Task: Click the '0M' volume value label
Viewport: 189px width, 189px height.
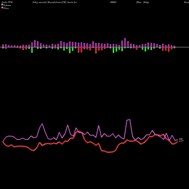Action: (181, 139)
